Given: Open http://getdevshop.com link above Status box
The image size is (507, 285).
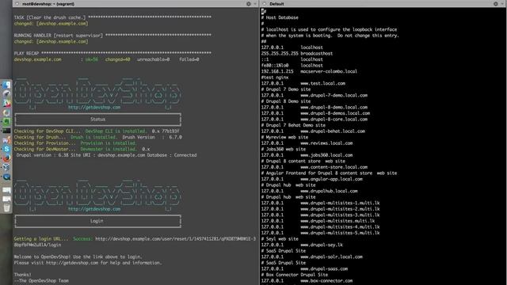Looking at the screenshot, I should [94, 108].
